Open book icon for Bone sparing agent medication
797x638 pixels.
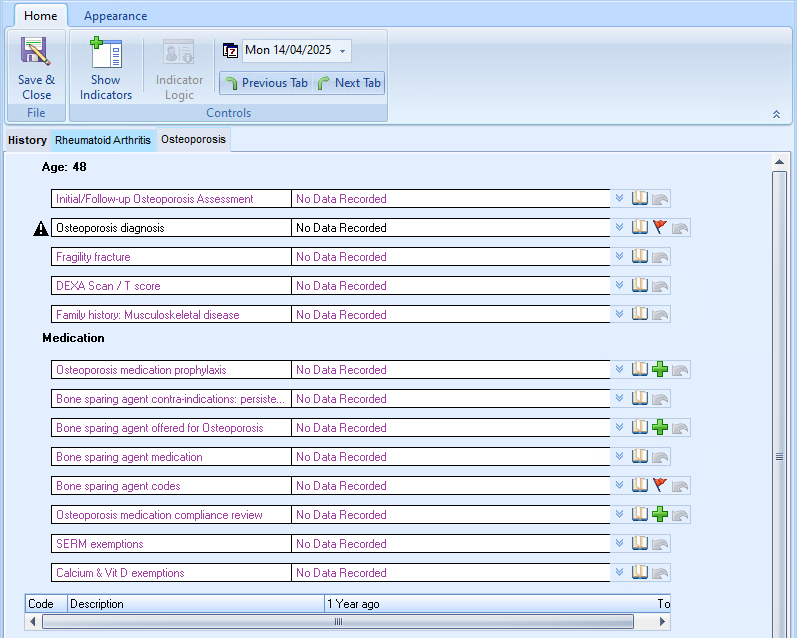tap(640, 456)
